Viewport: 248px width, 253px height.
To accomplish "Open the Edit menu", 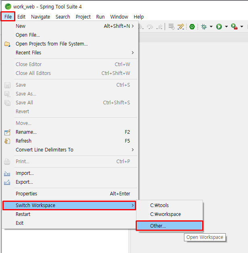I will [21, 17].
